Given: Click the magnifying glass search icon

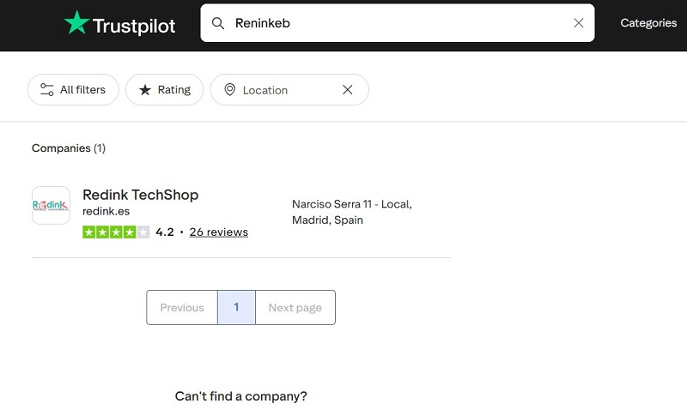Looking at the screenshot, I should pyautogui.click(x=218, y=23).
